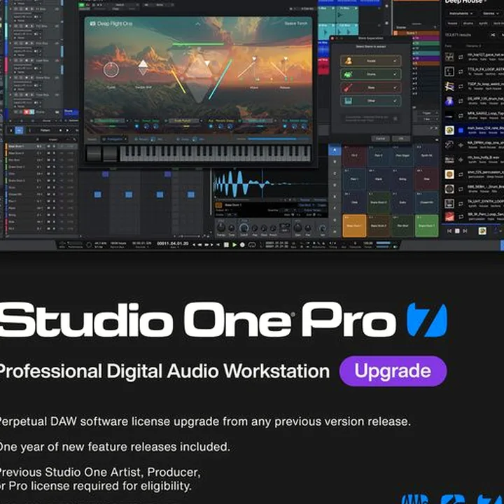Open the Space Torch preset selector
This screenshot has width=504, height=504.
pyautogui.click(x=295, y=24)
